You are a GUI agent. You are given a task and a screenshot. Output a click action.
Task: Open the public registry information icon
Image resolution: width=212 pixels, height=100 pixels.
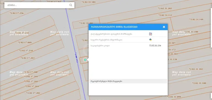tap(151, 40)
